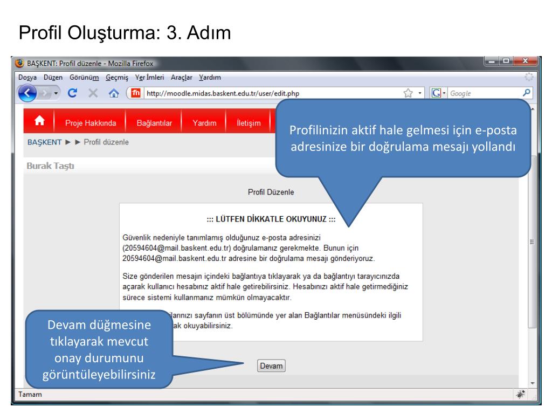The height and width of the screenshot is (414, 552).
Task: Minimize the Firefox window
Action: pos(492,61)
